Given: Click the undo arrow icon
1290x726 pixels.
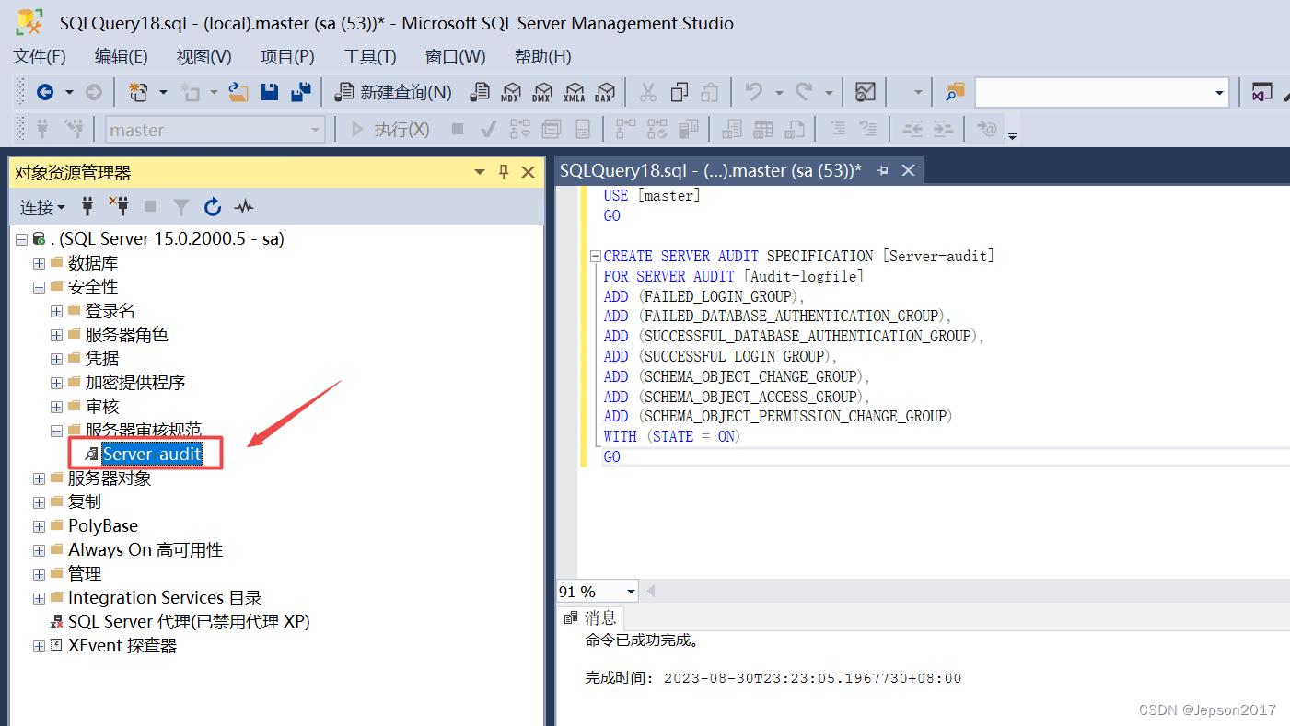Looking at the screenshot, I should click(x=754, y=92).
